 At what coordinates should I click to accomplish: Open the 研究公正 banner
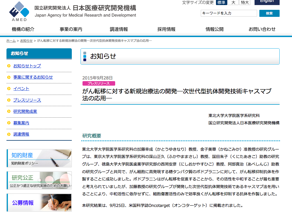[x=39, y=181]
